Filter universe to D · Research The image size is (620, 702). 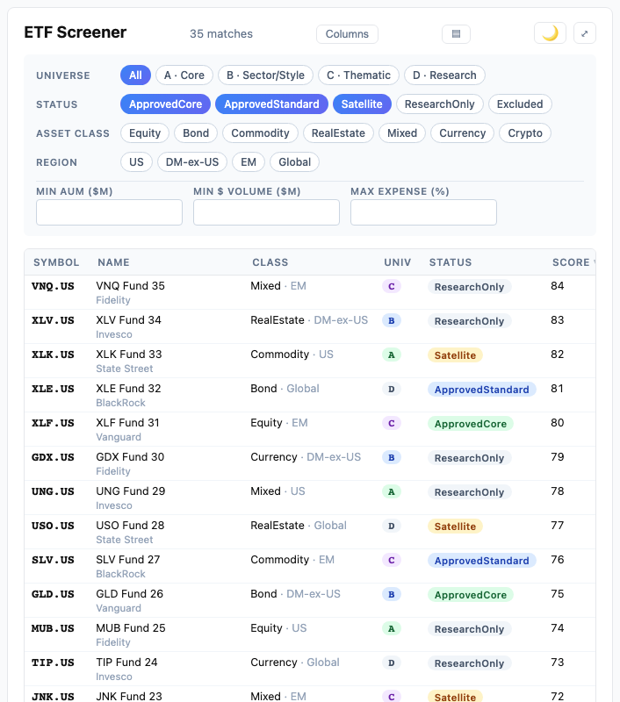(x=444, y=75)
